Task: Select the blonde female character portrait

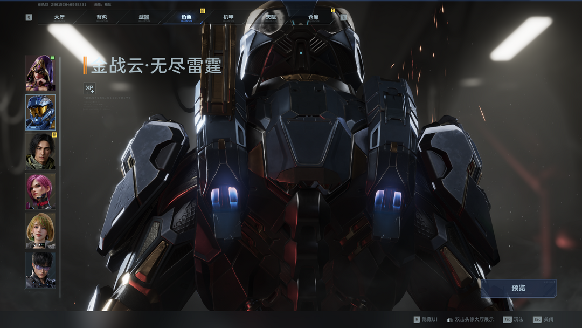Action: (40, 230)
